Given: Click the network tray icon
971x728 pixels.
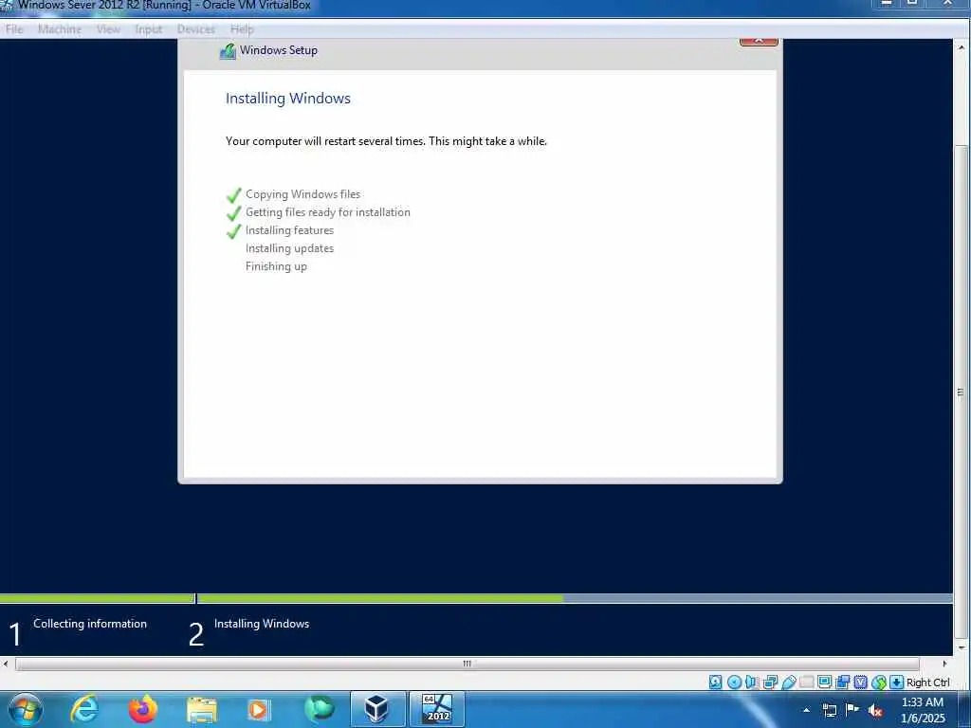Looking at the screenshot, I should pyautogui.click(x=829, y=710).
